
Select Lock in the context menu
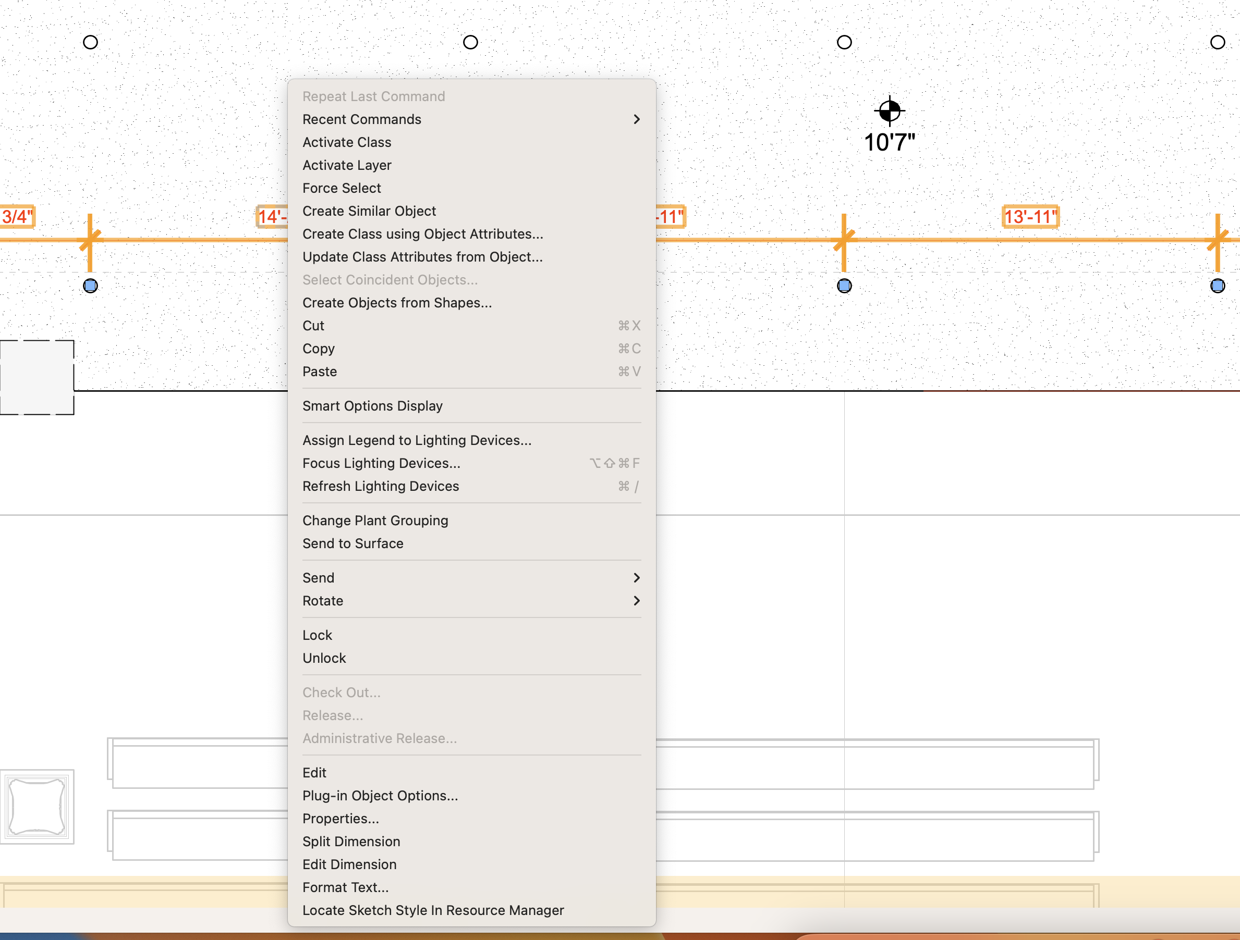[x=317, y=635]
